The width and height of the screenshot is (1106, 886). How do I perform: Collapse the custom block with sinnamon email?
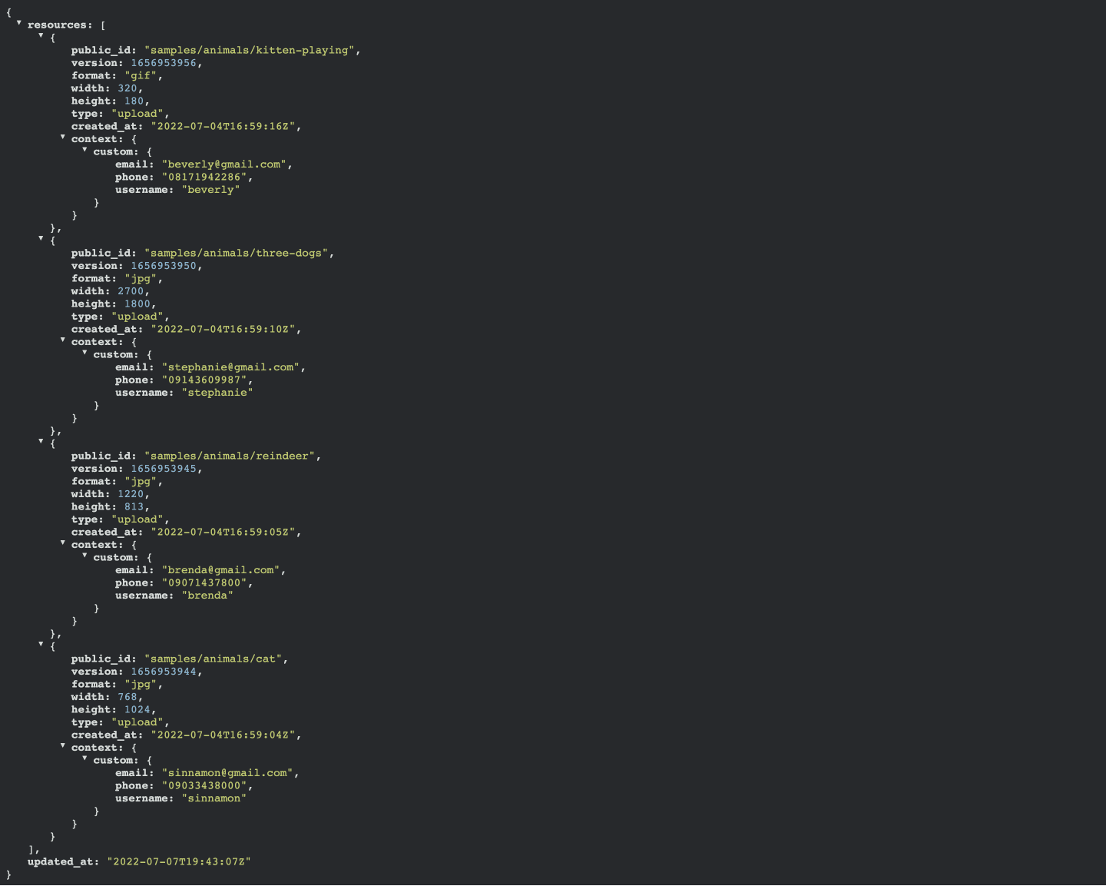[84, 758]
